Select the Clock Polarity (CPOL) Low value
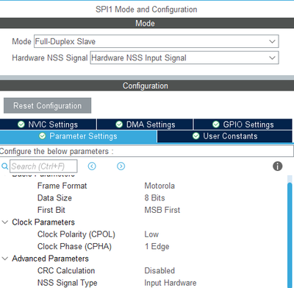This screenshot has height=288, width=294. point(151,234)
